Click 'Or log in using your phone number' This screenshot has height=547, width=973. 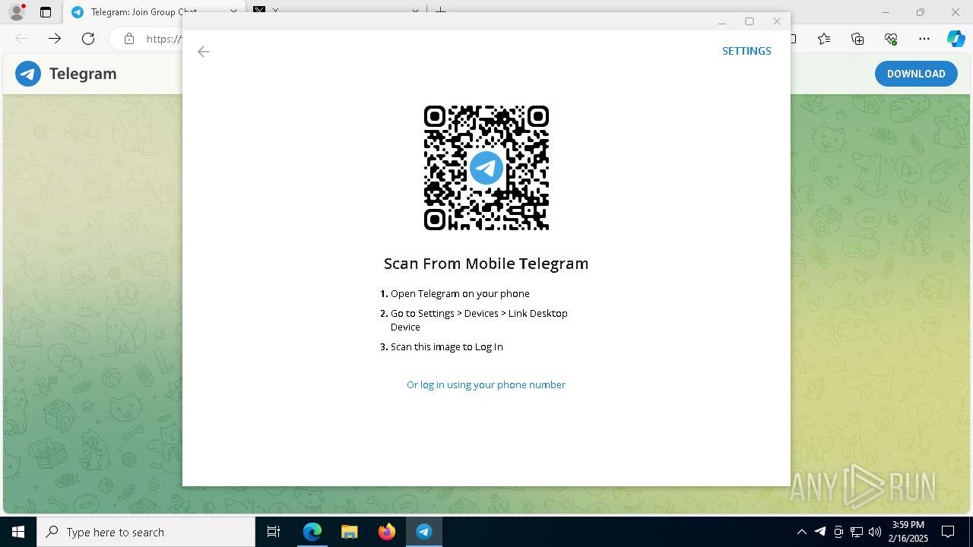point(486,384)
